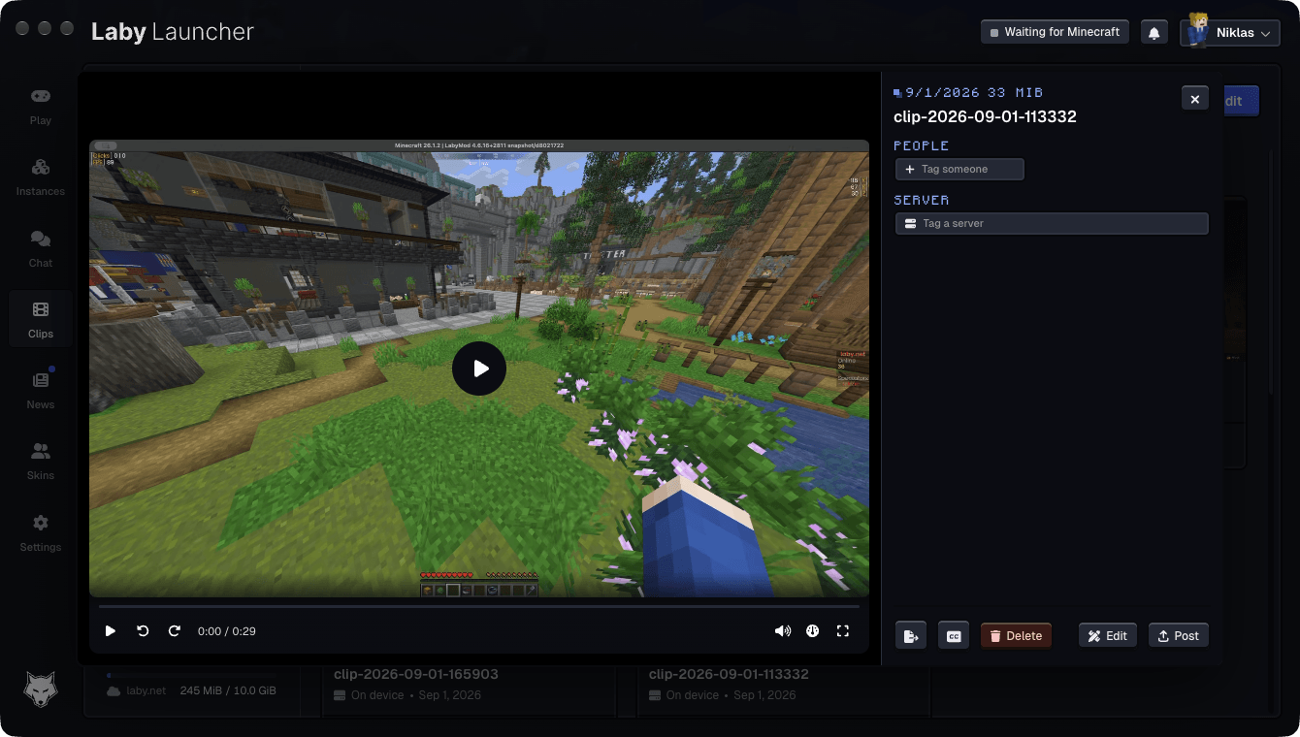
Task: Click the play icon in player controls
Action: [x=111, y=631]
